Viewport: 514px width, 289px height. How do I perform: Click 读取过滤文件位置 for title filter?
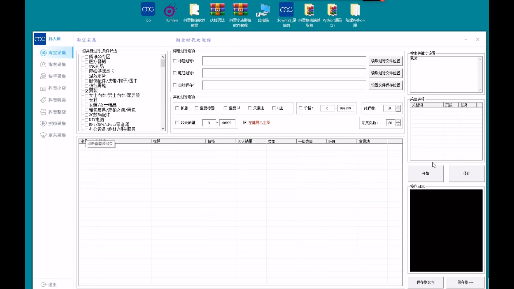coord(385,61)
